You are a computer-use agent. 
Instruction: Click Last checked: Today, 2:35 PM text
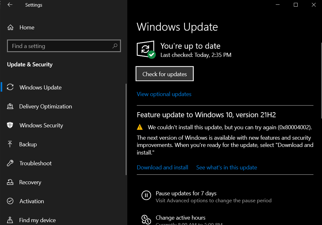[196, 55]
